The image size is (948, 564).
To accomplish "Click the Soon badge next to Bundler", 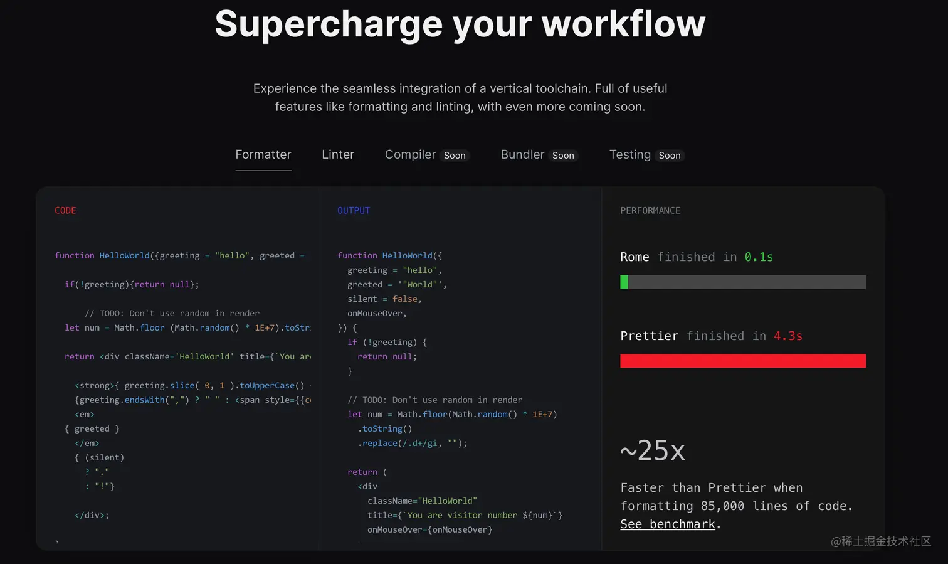I will pyautogui.click(x=563, y=156).
